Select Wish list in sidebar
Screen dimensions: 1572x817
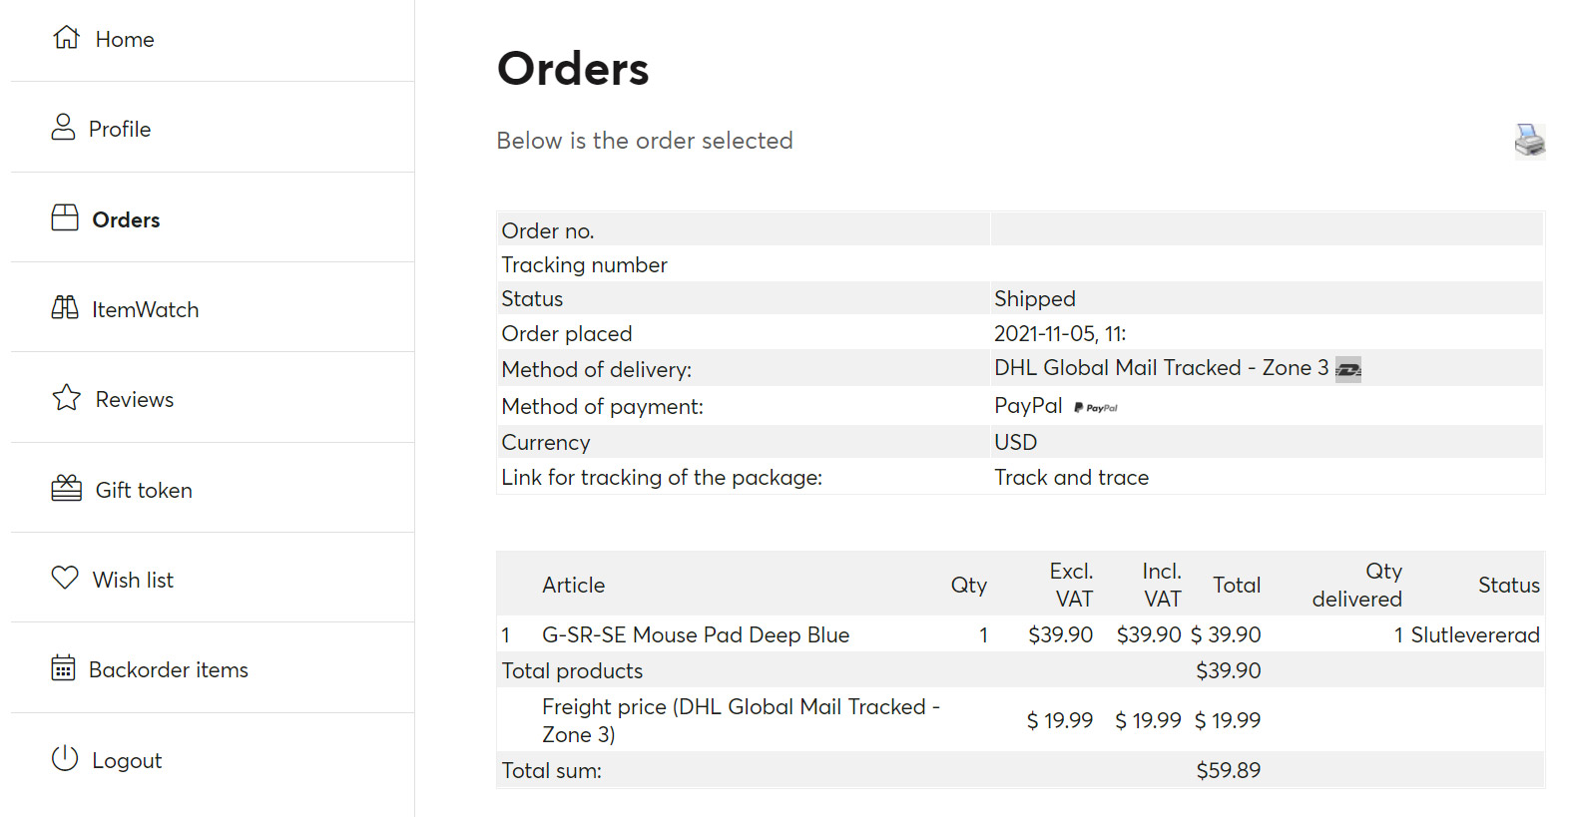click(x=133, y=580)
